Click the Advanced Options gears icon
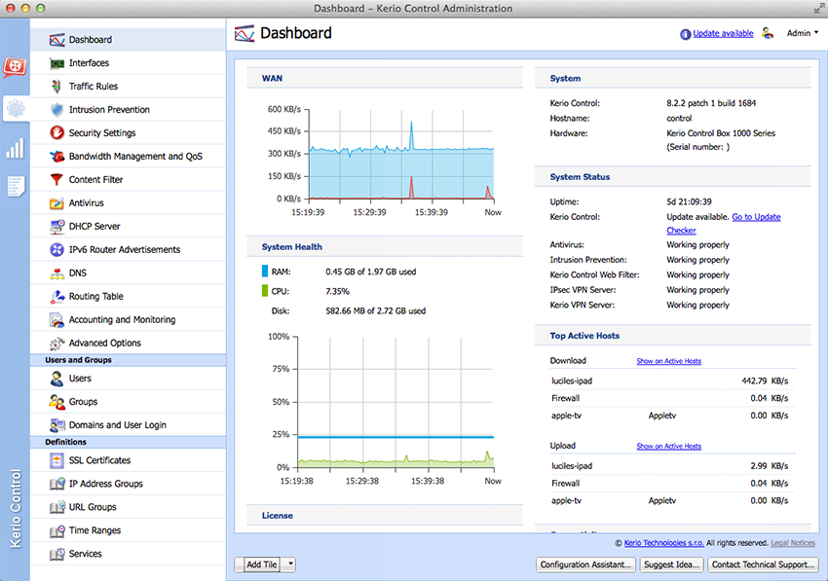 [56, 343]
